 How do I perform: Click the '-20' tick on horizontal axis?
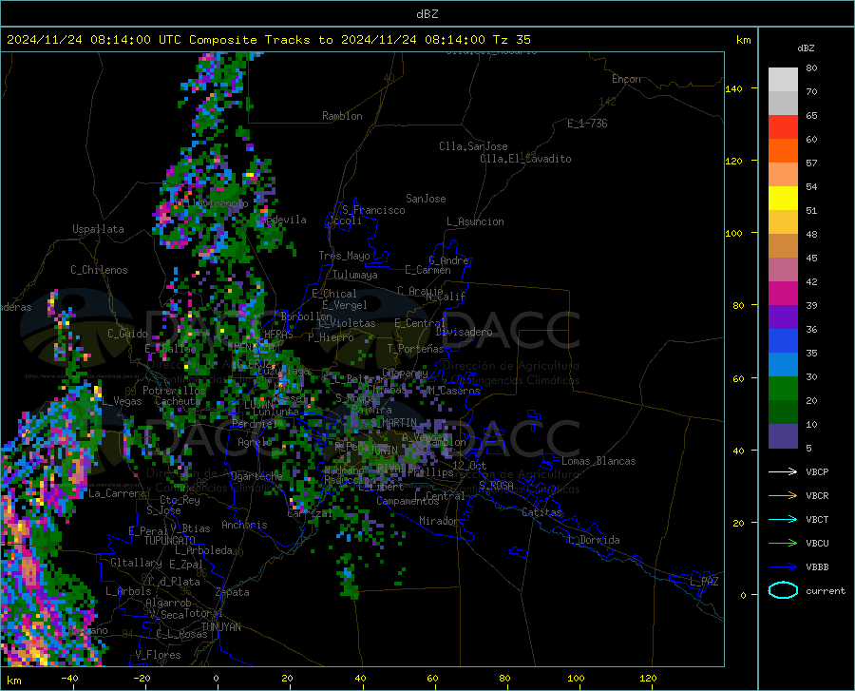pos(142,679)
